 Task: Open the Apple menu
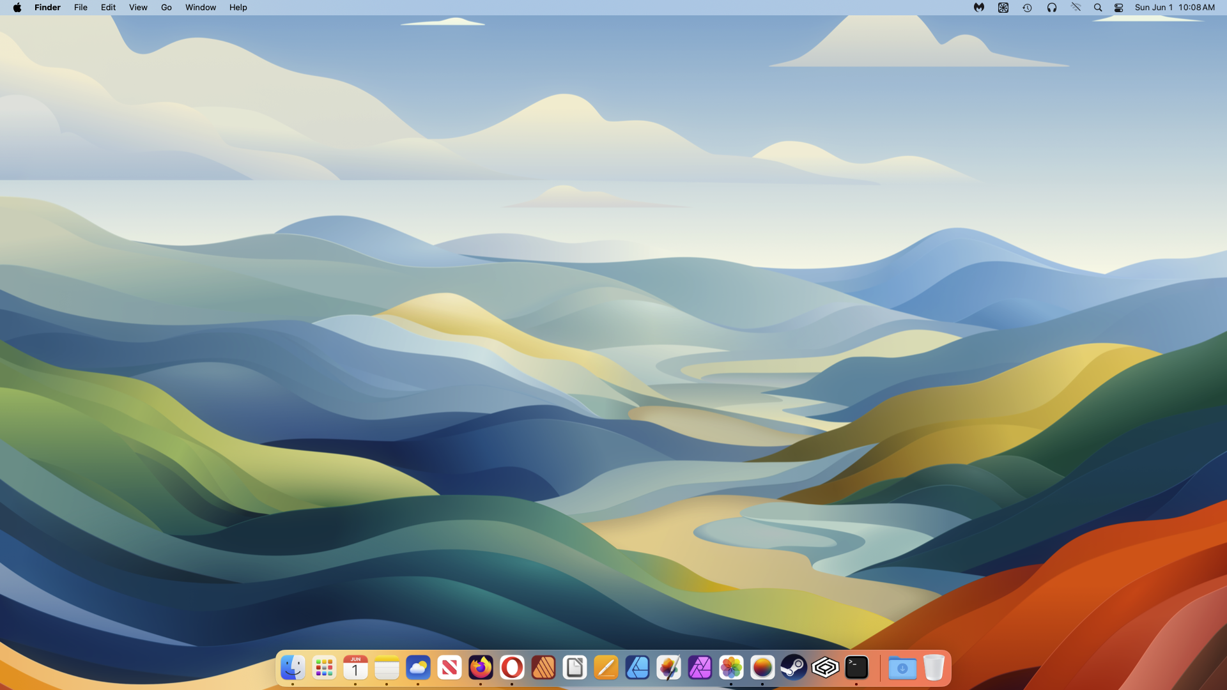pos(17,8)
